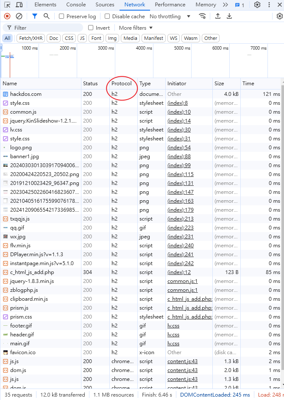Click the export HAR download icon
Screen dimensions: 284x400
click(x=229, y=16)
